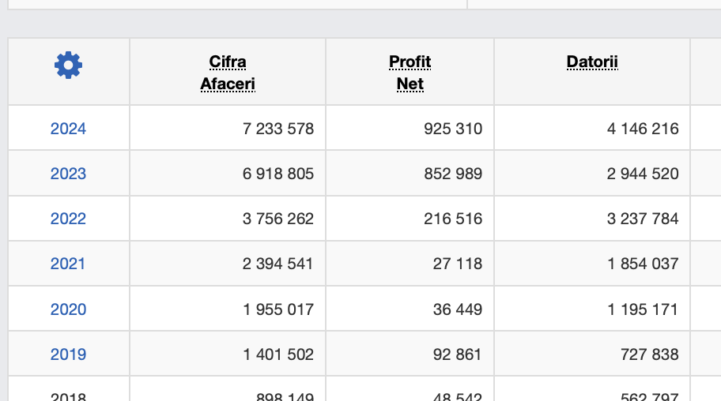Open the 2019 year link
The image size is (721, 401).
coord(68,354)
